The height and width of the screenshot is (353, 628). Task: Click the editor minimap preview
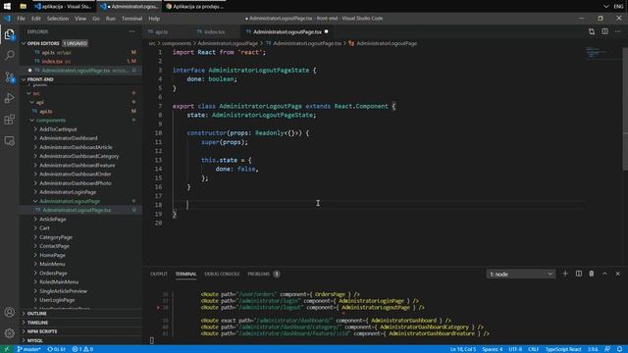click(597, 52)
